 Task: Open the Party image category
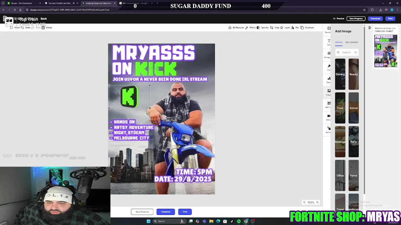point(354,142)
